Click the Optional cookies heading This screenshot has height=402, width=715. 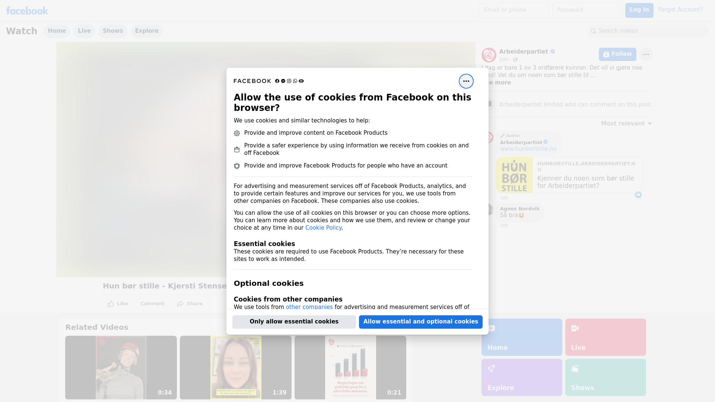268,284
